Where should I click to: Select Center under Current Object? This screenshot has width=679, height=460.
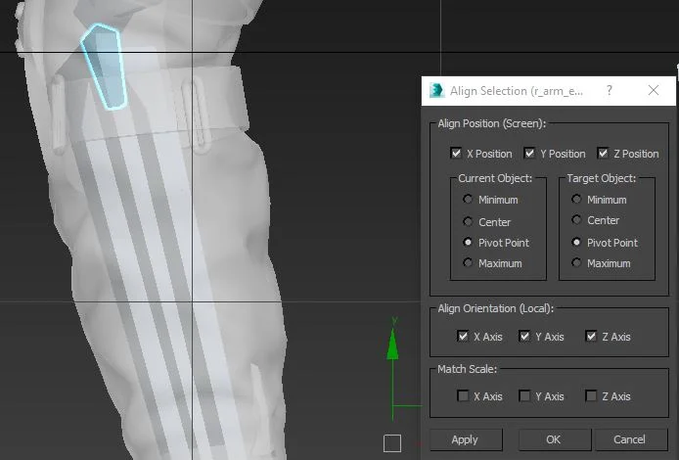pos(468,222)
